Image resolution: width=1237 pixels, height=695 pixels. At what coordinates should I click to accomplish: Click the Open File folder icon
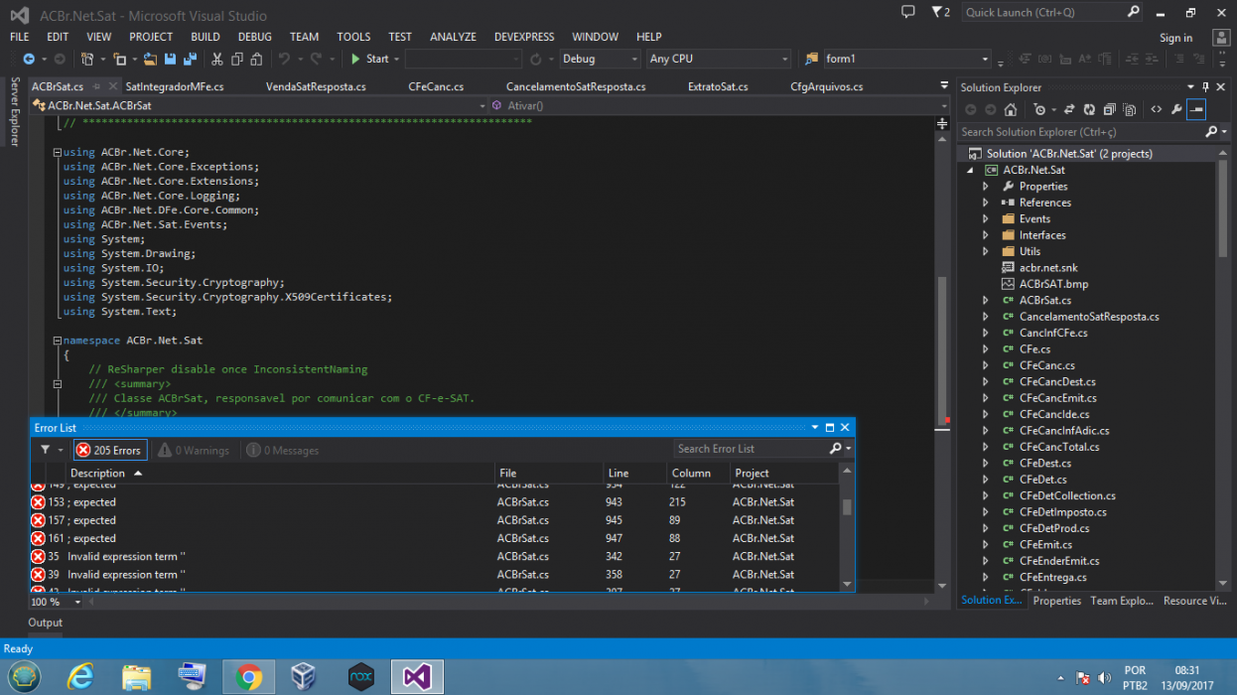pyautogui.click(x=150, y=60)
